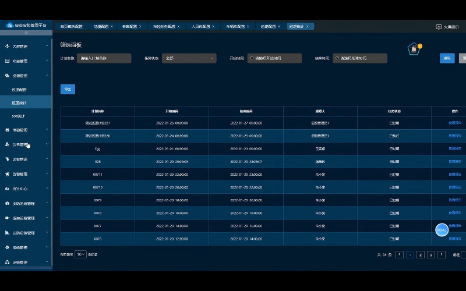Click the clock icon in end time field
The width and height of the screenshot is (466, 291).
337,58
